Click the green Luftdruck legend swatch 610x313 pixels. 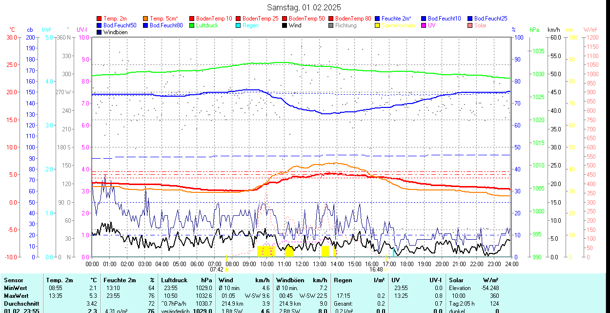[x=192, y=25]
